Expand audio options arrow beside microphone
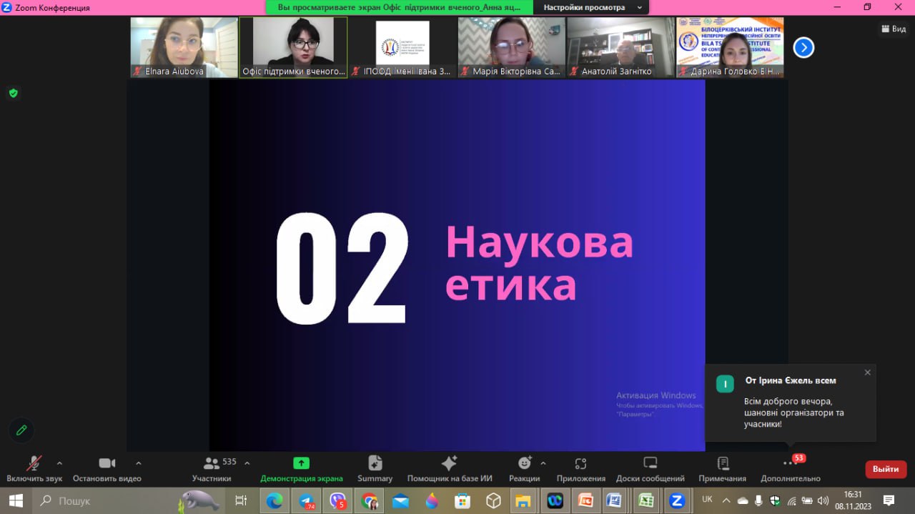 pos(59,463)
